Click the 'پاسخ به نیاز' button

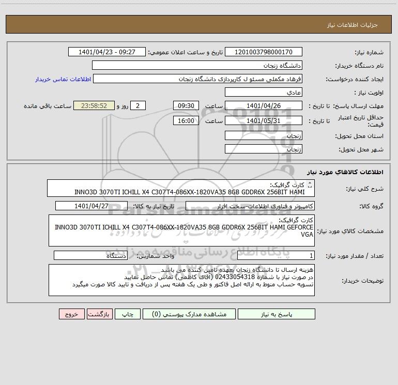pos(277,314)
